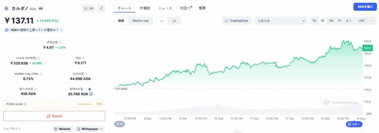Click info icon beside 24-hour volume label
The width and height of the screenshot is (379, 133).
(x=39, y=58)
